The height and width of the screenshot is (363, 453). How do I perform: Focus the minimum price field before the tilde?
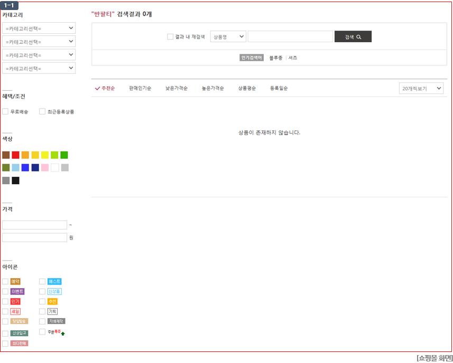coord(35,225)
